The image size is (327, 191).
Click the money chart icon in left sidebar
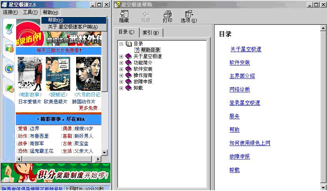click(9, 49)
